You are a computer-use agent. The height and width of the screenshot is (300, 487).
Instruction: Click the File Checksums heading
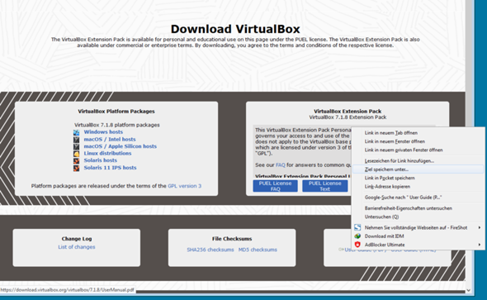[232, 239]
